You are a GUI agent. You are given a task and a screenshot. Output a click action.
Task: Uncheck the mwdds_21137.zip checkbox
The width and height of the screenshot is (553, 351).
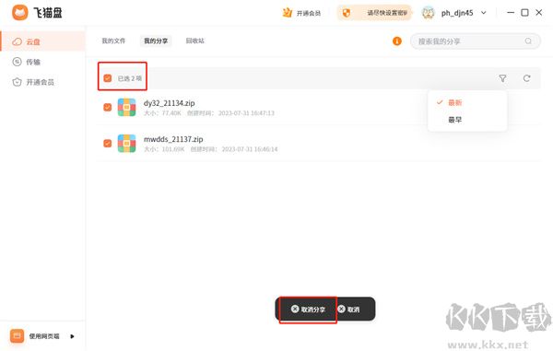click(x=108, y=143)
